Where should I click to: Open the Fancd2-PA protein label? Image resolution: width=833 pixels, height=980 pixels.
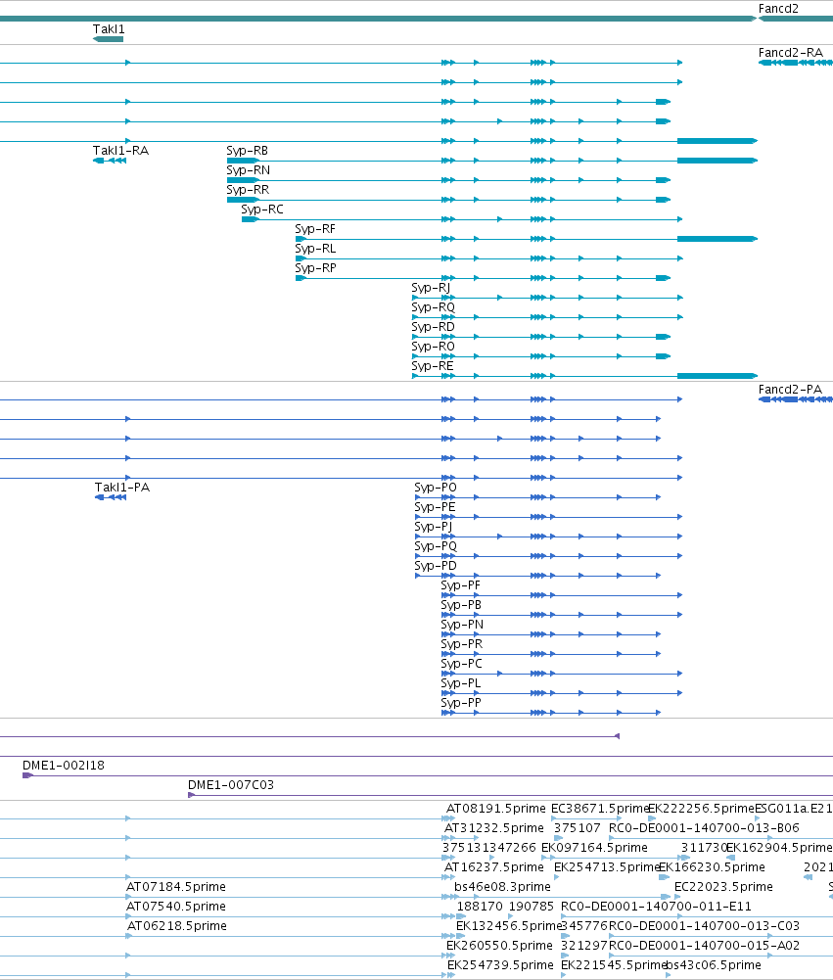click(790, 390)
